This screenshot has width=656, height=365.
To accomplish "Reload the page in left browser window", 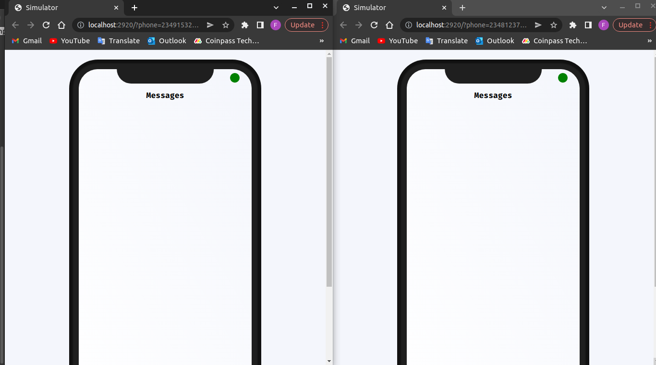I will pyautogui.click(x=46, y=25).
